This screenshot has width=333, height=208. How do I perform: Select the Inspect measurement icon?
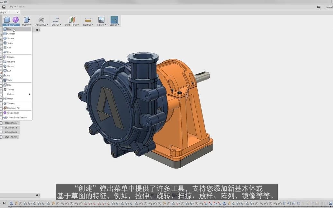tap(87, 20)
